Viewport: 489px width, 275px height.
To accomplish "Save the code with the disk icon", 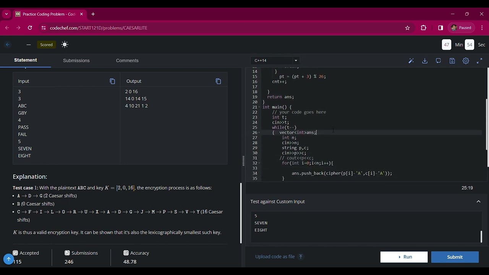I will (x=452, y=61).
